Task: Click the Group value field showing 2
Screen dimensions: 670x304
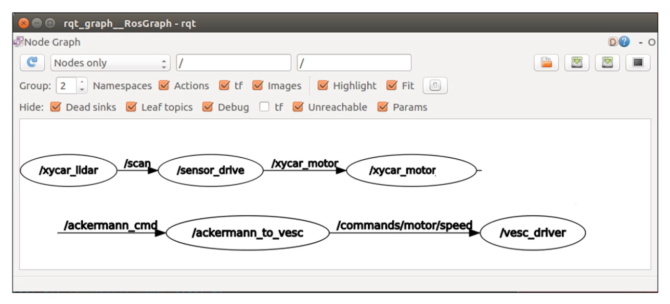Action: [67, 86]
